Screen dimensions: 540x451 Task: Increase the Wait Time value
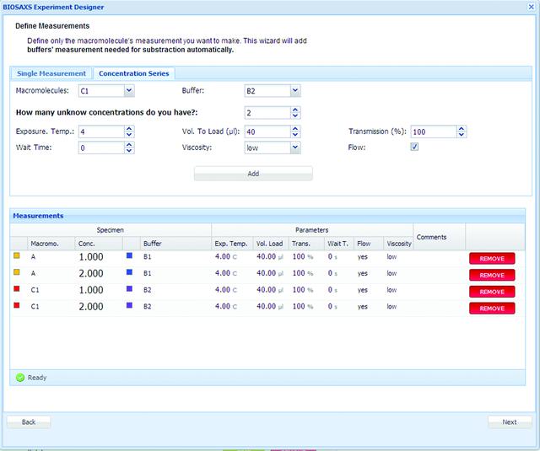click(x=129, y=145)
